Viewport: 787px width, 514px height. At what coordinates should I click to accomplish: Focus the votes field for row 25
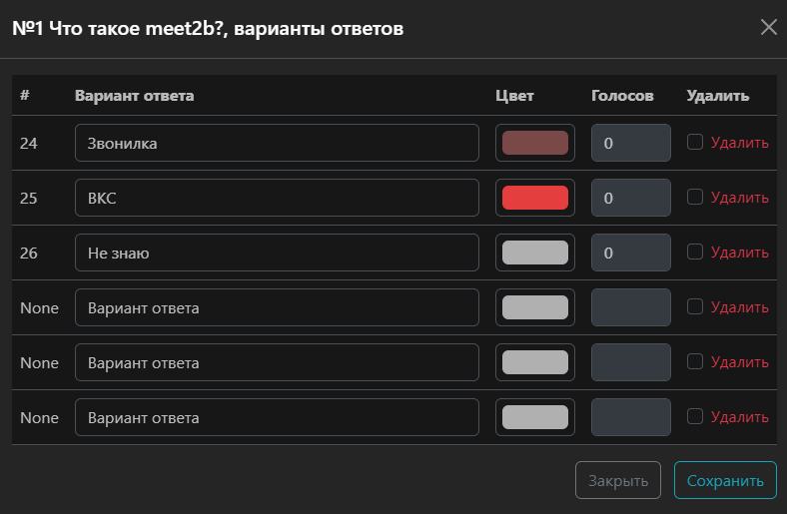(630, 198)
